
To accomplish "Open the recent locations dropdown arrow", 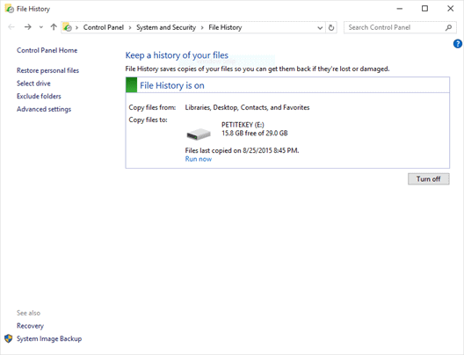I will coord(41,27).
